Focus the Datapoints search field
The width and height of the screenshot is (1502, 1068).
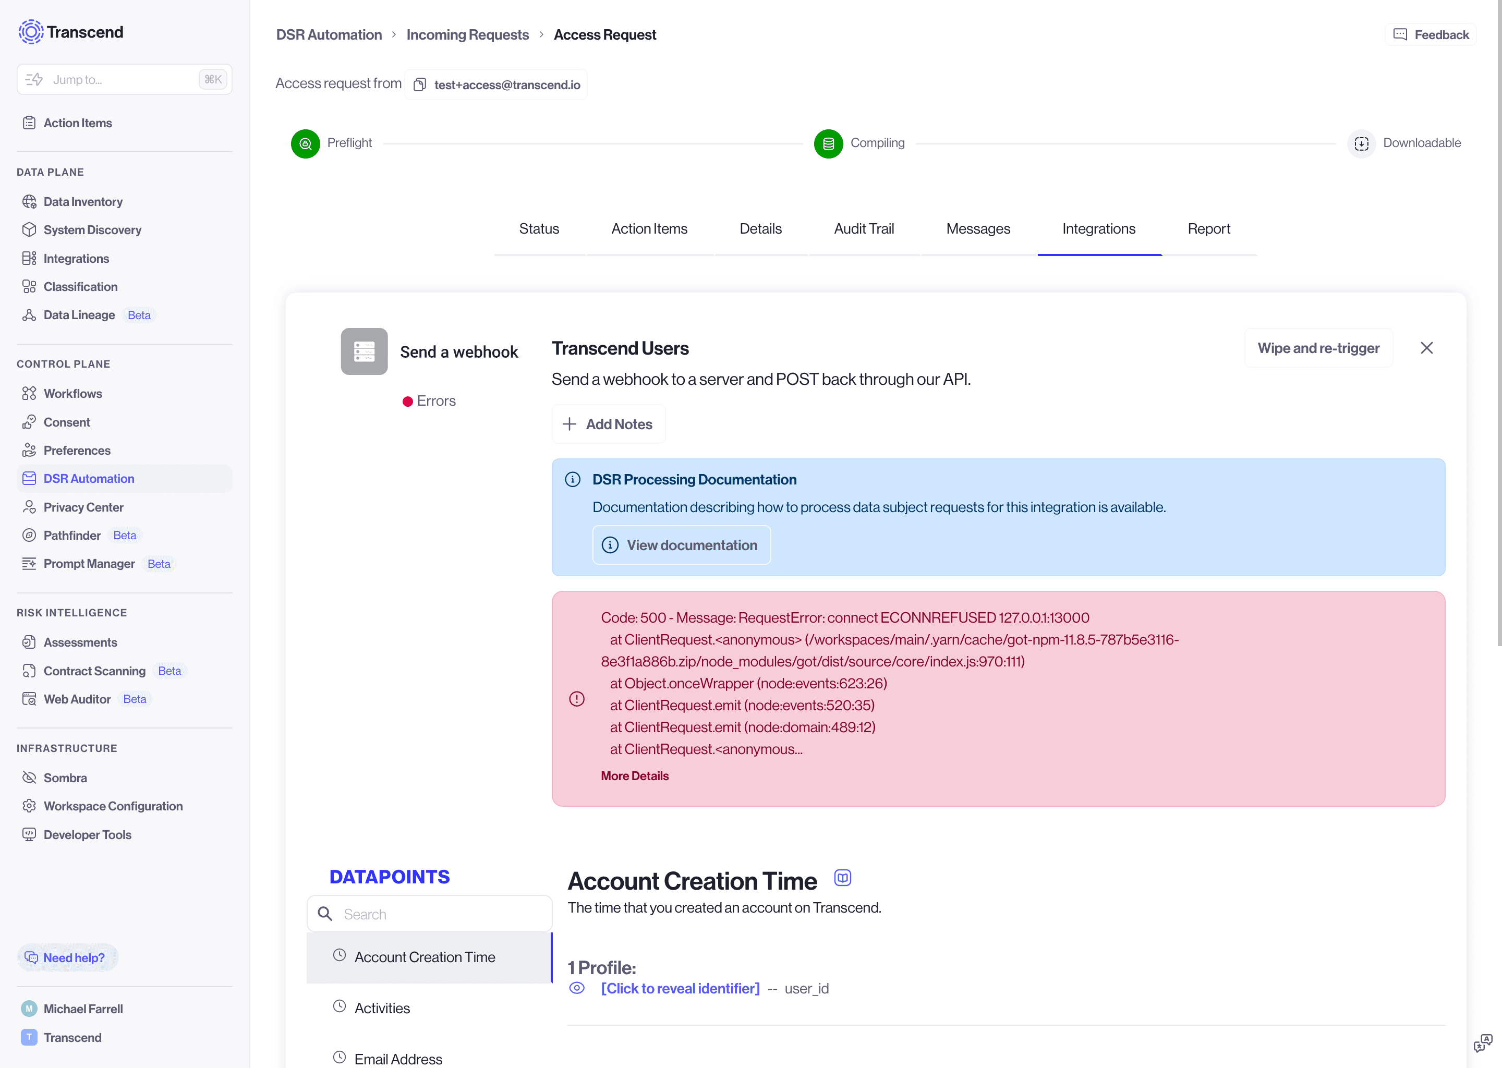(429, 914)
